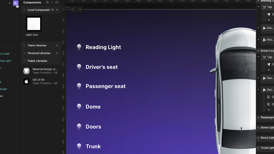Switch Components panel to list view
The image size is (274, 154).
(x=52, y=2)
